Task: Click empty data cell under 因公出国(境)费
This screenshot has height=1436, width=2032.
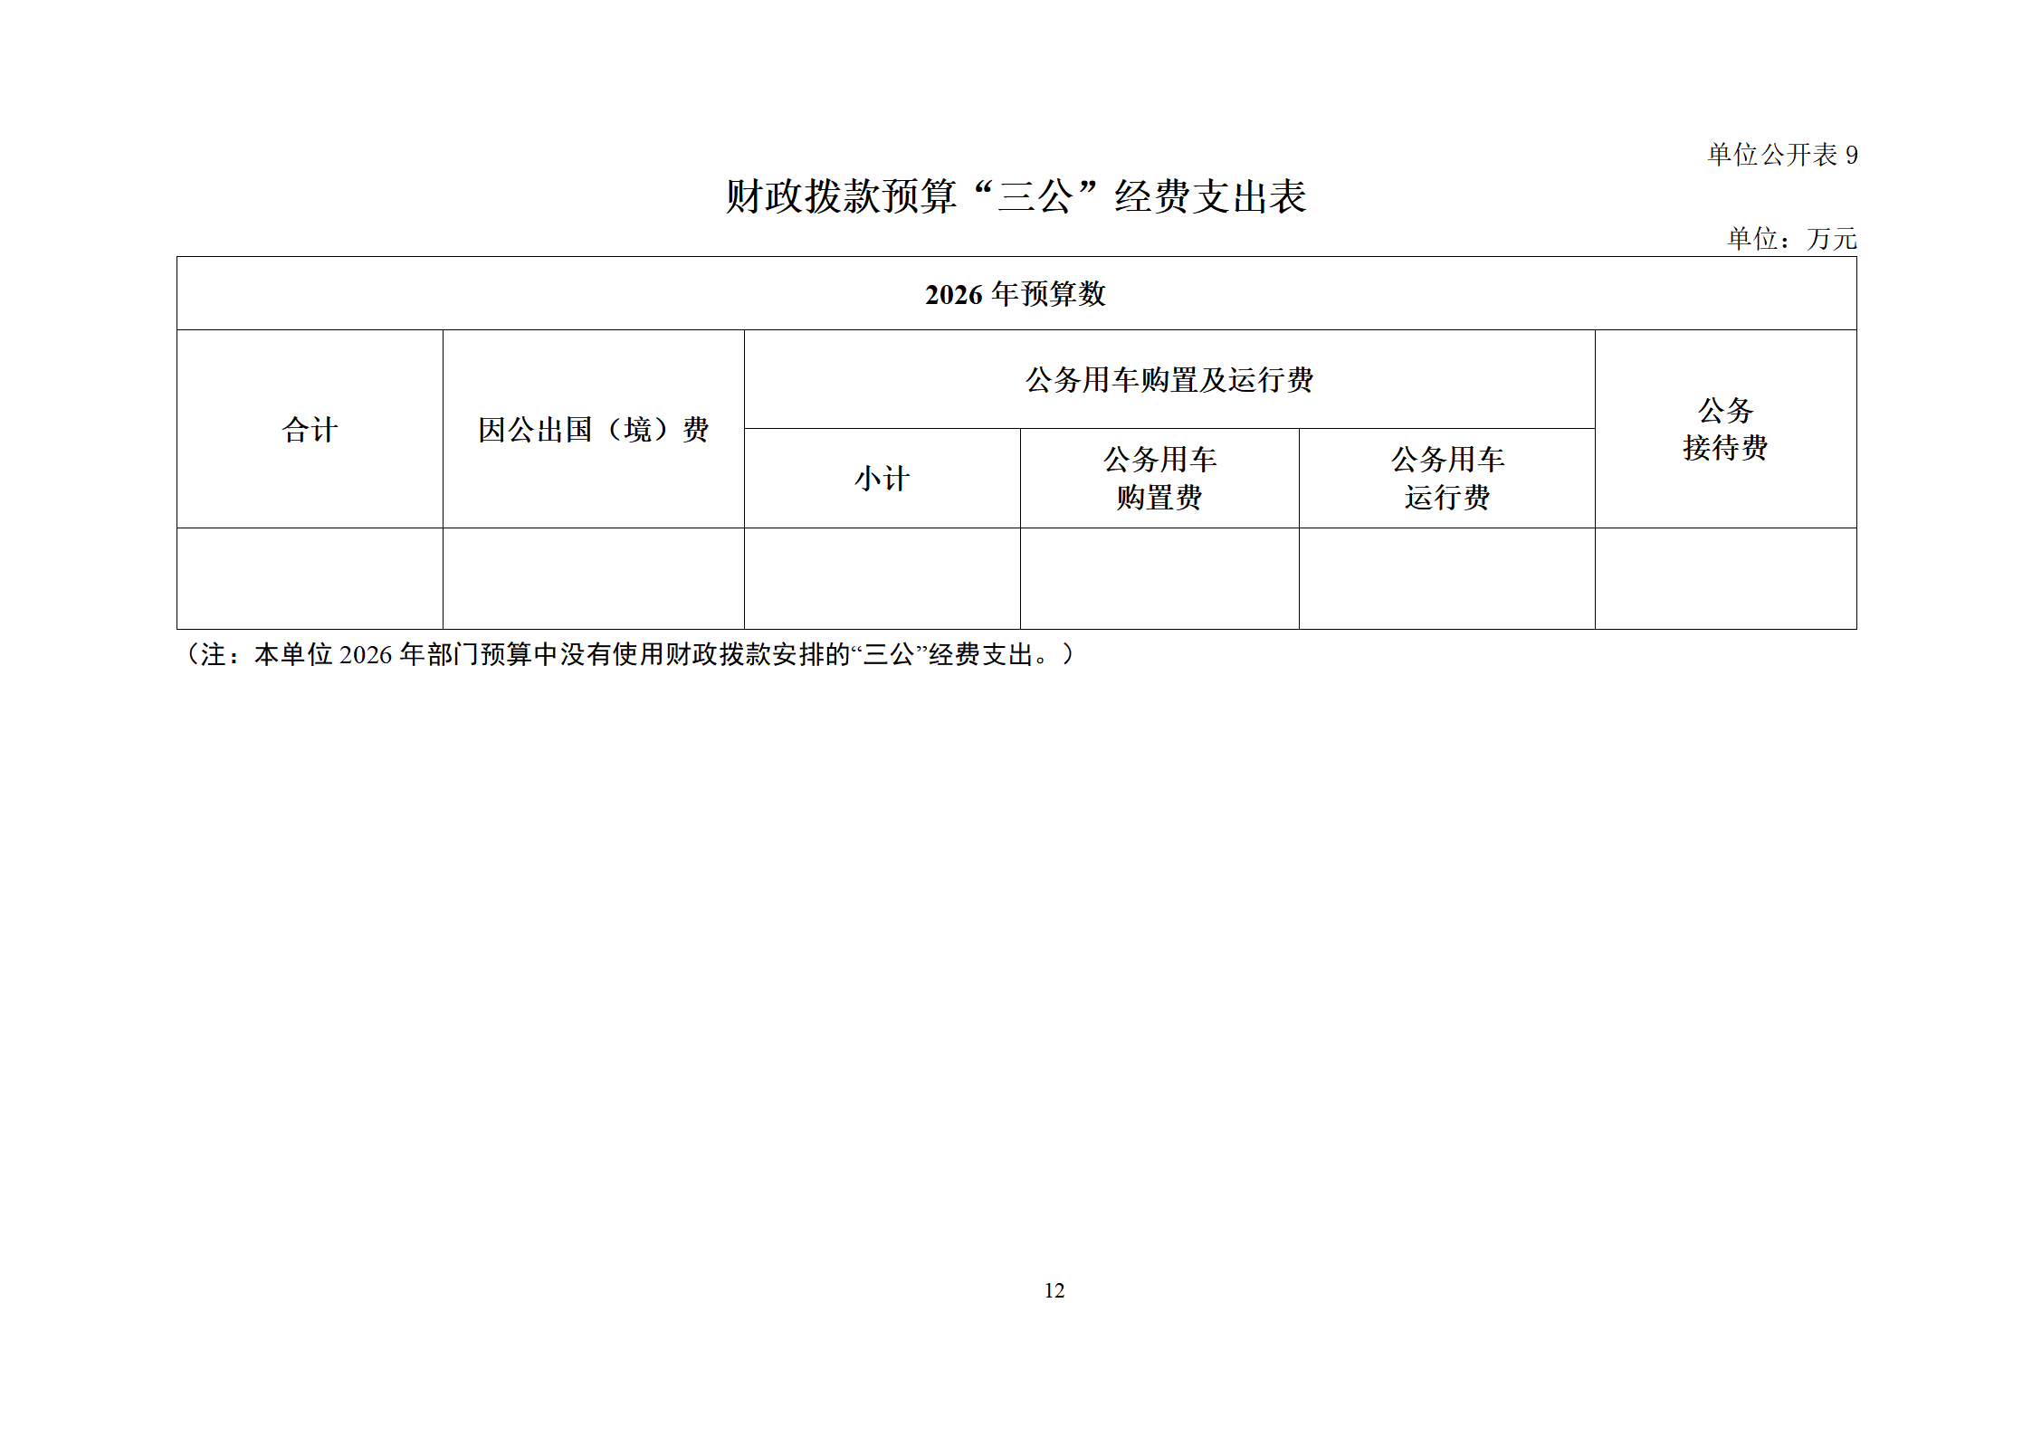Action: [593, 579]
